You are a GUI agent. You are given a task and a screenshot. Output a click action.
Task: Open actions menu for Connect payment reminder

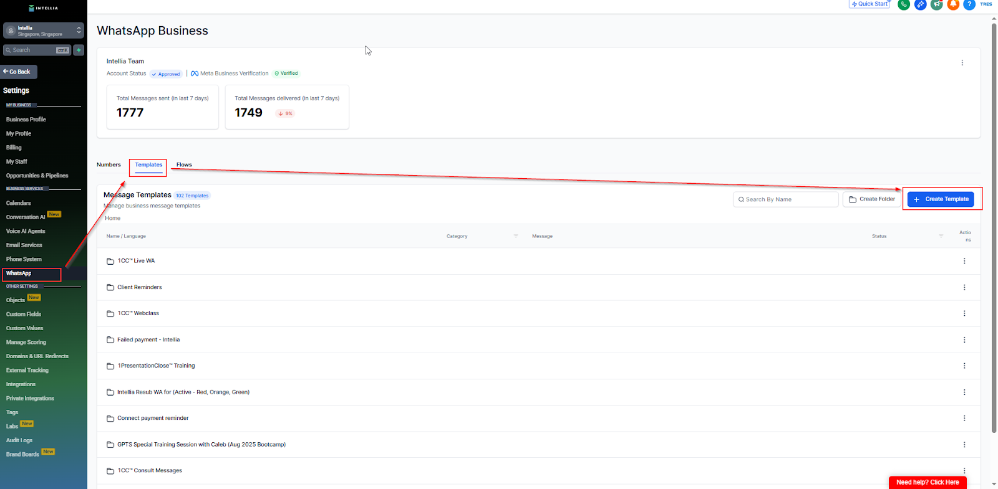click(x=964, y=418)
